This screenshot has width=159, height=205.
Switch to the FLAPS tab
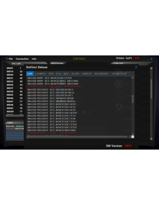click(75, 74)
